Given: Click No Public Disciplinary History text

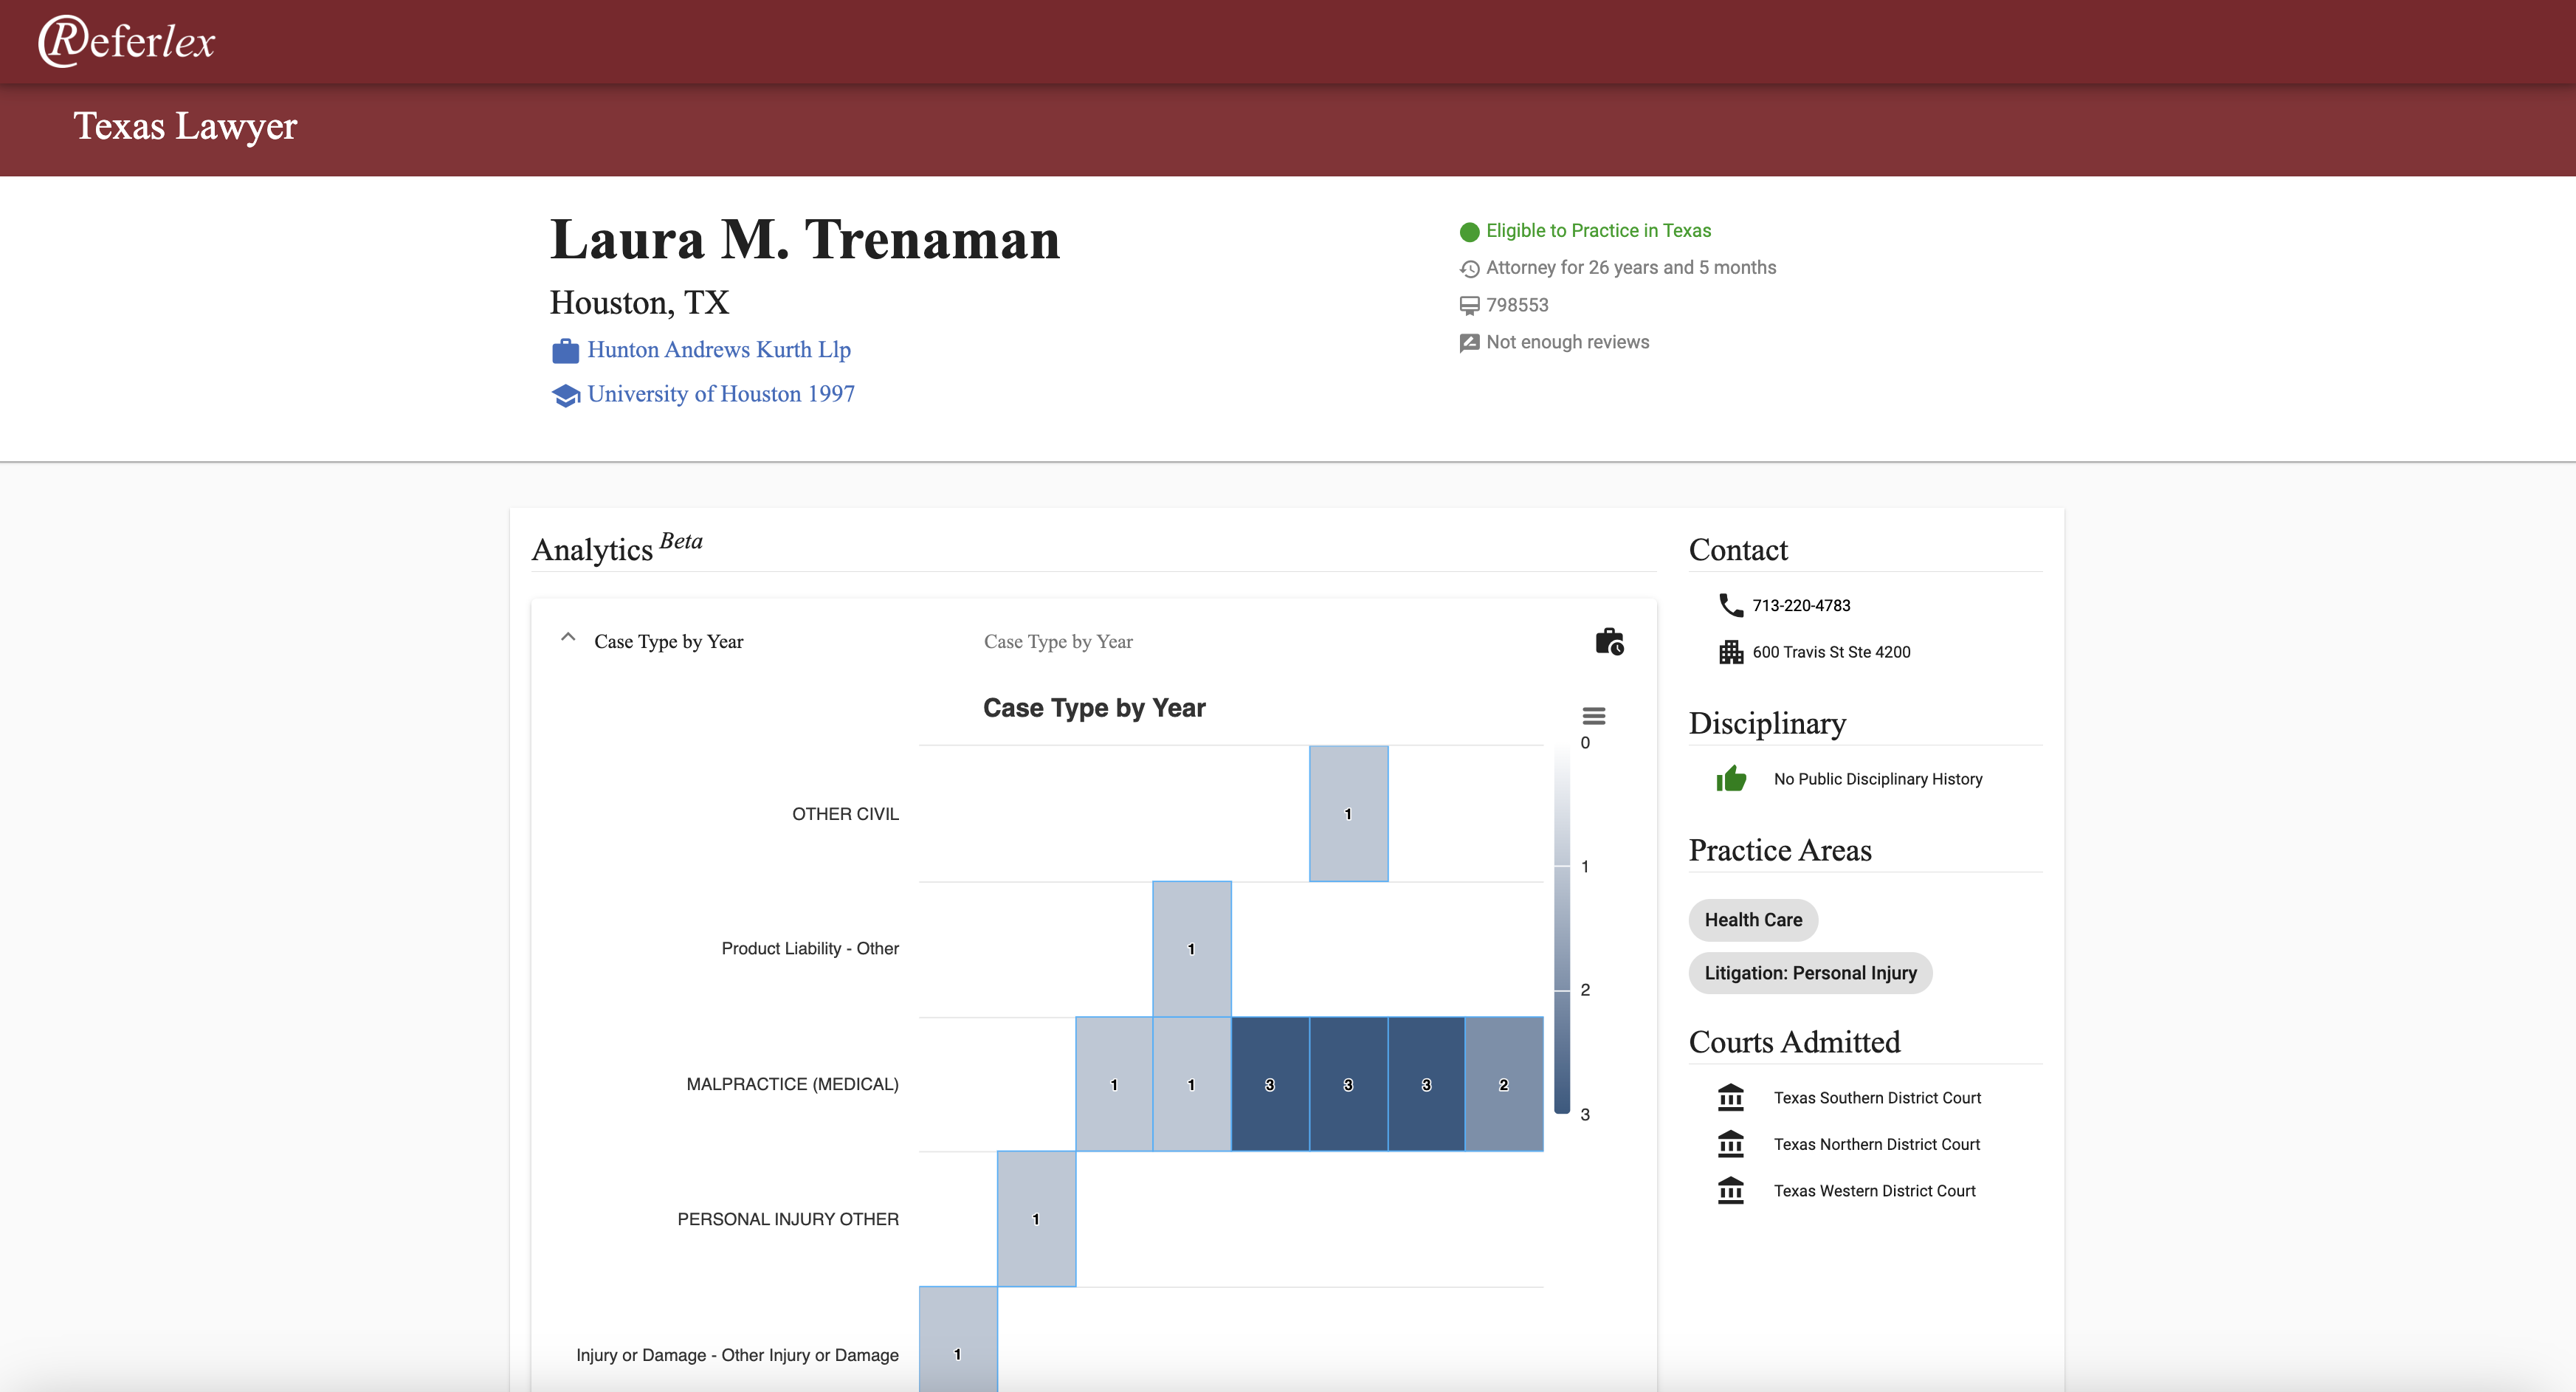Looking at the screenshot, I should 1878,779.
